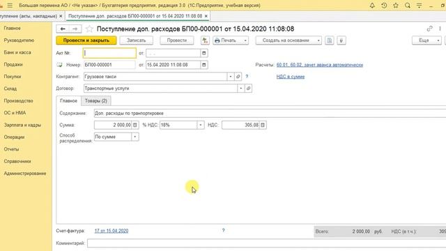Focus the Акт № input field
The width and height of the screenshot is (446, 251).
pos(109,53)
